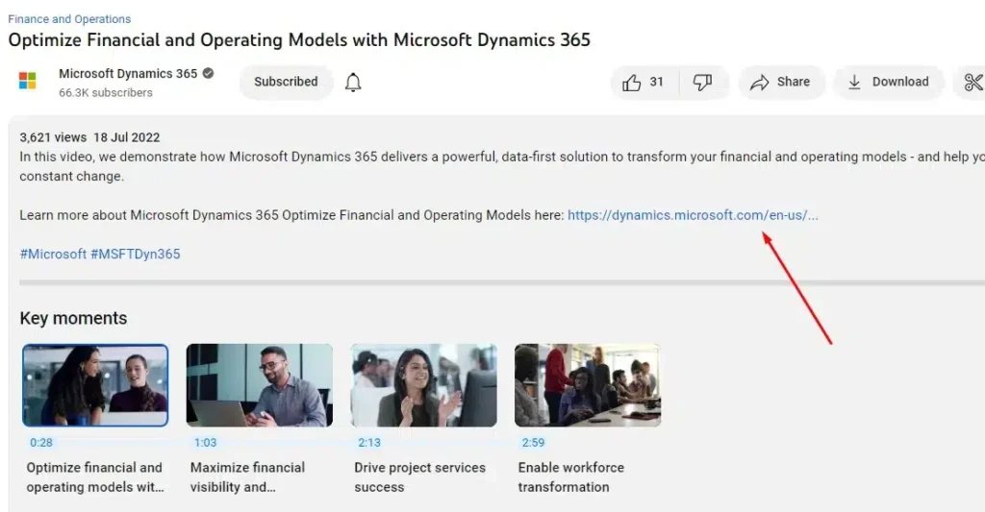985x512 pixels.
Task: Select the Maximize financial visibility thumbnail
Action: click(x=260, y=385)
